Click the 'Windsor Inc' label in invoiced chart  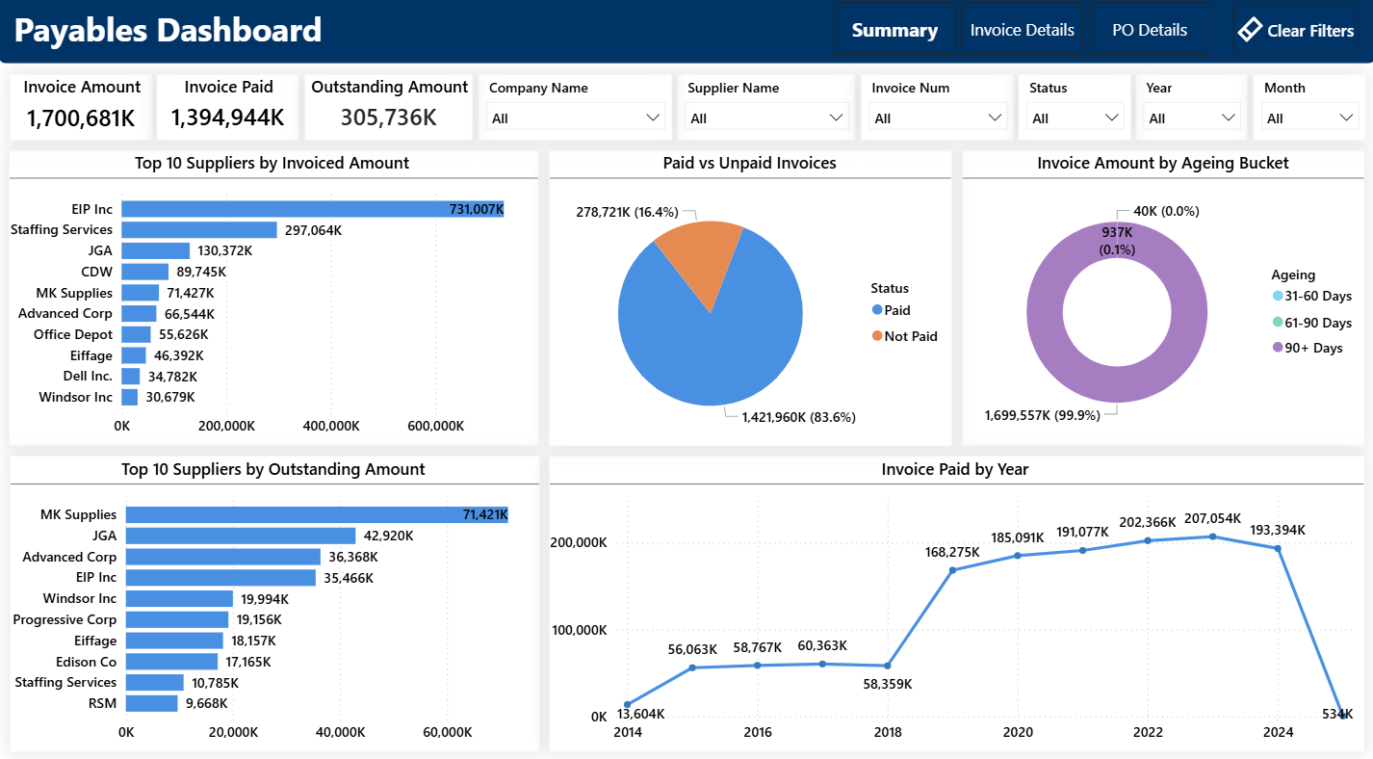(75, 397)
